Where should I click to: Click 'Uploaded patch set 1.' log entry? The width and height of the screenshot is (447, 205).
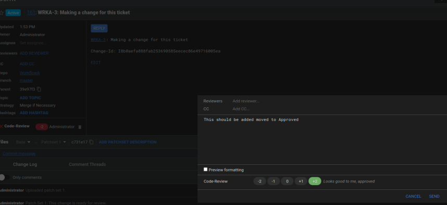45,190
